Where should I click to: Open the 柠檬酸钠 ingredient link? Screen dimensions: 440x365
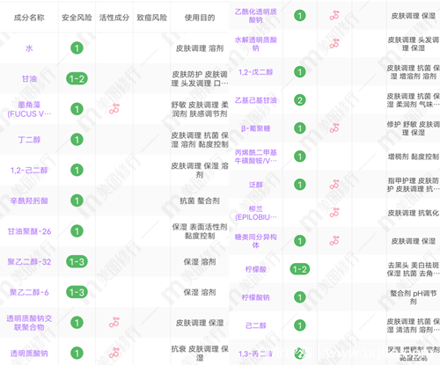[255, 297]
